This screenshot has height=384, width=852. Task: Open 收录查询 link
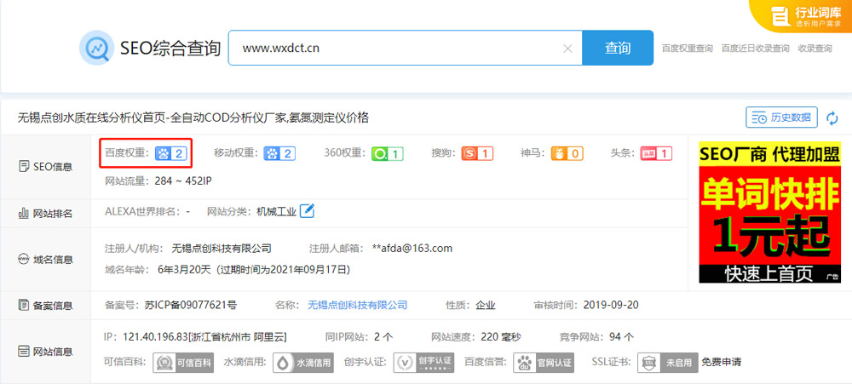(815, 49)
